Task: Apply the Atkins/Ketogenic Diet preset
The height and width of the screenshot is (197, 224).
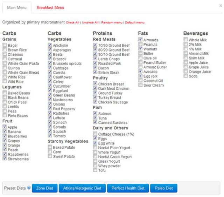Action: point(82,188)
